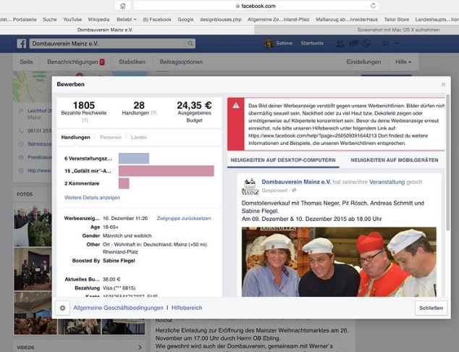Select Neuigkeiten auf Desktop-Computern tab

[x=283, y=160]
